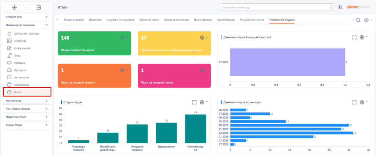The image size is (376, 155).
Task: Click the plus quick-add button in sidebar
Action: pyautogui.click(x=15, y=7)
